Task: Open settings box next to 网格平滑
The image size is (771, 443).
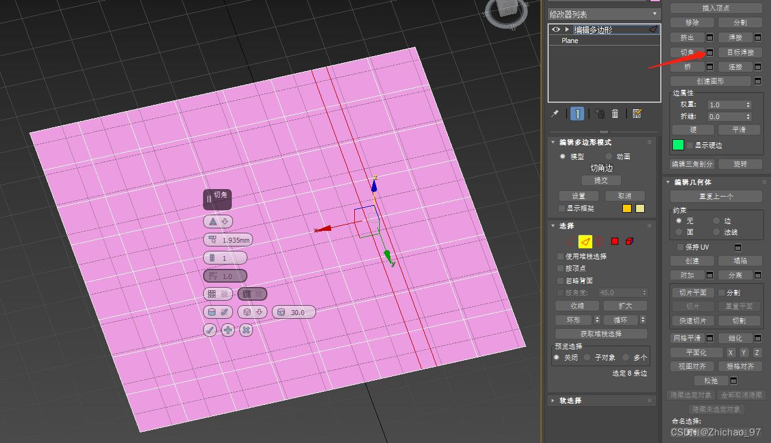Action: 710,338
